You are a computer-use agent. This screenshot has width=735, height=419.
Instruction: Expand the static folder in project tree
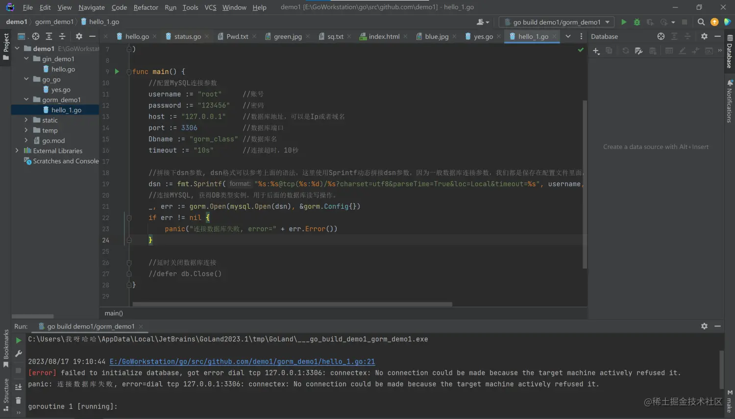pos(26,120)
